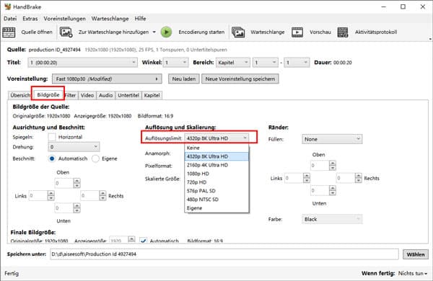Screen dimensions: 433x281
Task: Switch to the Video tab
Action: point(87,95)
